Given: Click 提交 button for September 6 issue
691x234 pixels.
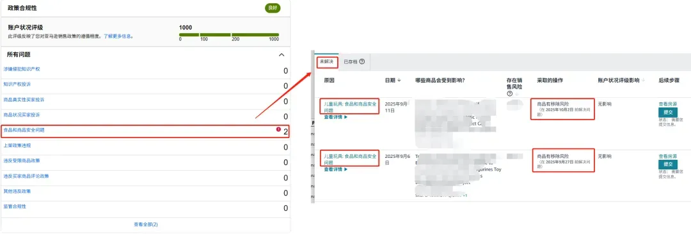Looking at the screenshot, I should click(668, 164).
